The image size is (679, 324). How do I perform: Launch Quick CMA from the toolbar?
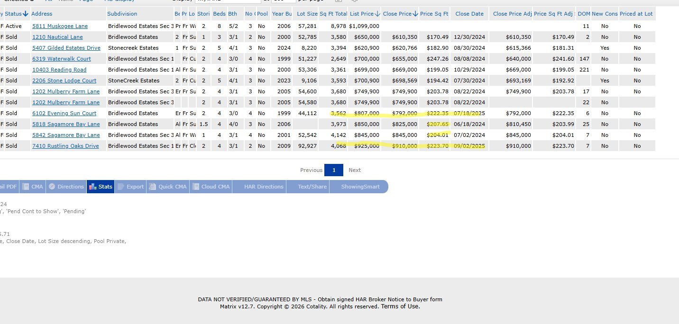click(168, 187)
